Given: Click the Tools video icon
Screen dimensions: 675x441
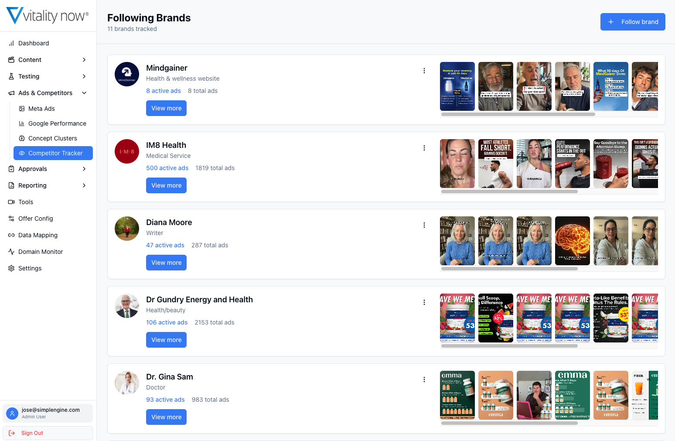Looking at the screenshot, I should click(x=11, y=202).
